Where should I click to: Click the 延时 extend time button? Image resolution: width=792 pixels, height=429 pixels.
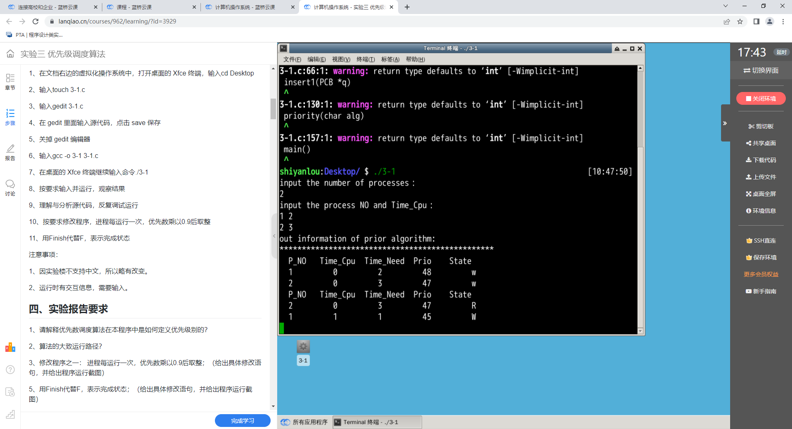click(x=781, y=52)
